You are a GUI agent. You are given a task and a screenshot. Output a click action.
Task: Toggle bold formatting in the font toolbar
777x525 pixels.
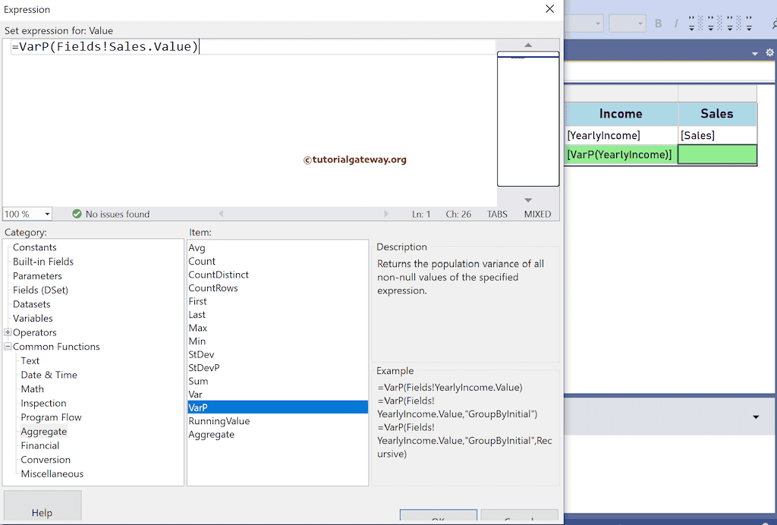(x=658, y=23)
